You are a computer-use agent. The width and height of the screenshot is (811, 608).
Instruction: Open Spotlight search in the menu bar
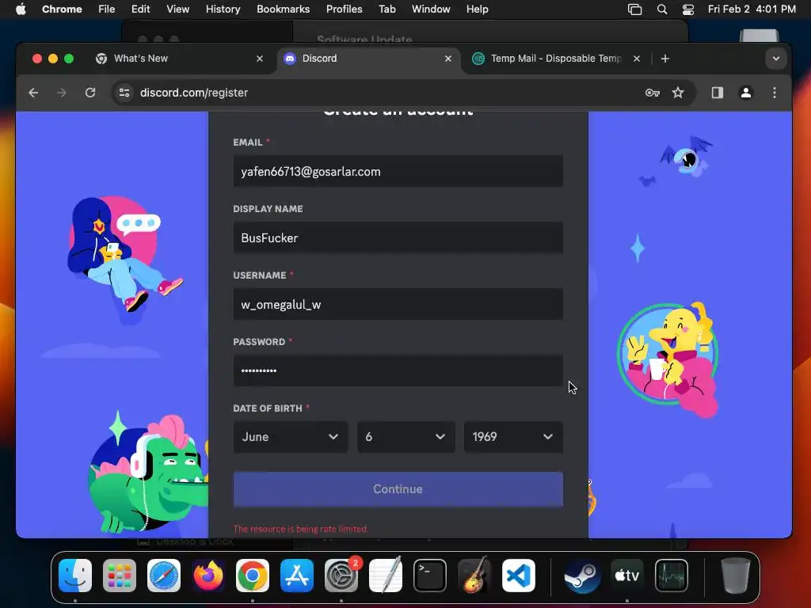pyautogui.click(x=662, y=9)
